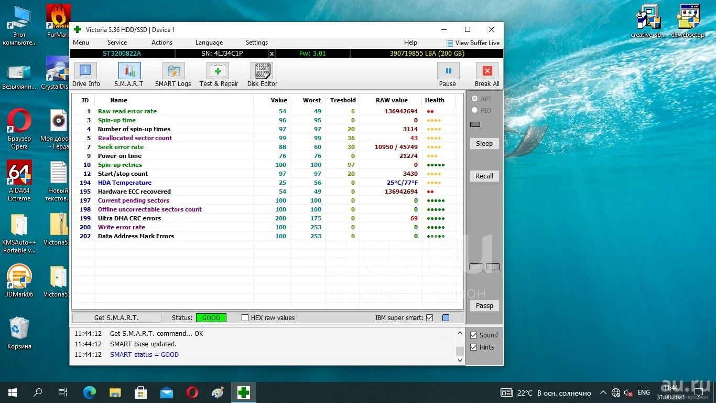Select the Новый текстов. document icon
The height and width of the screenshot is (403, 716).
tap(58, 181)
